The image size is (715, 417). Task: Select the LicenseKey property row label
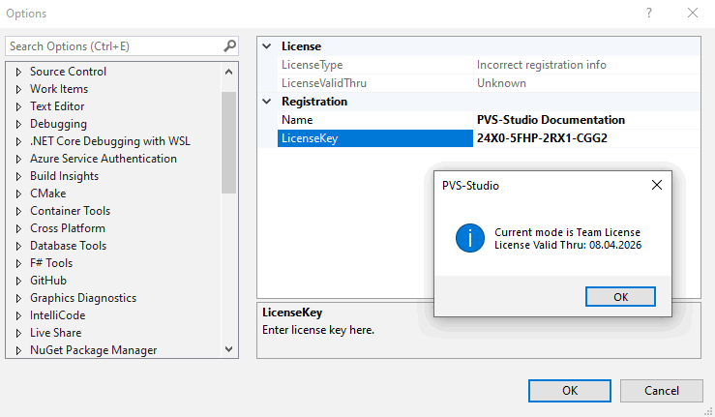374,138
